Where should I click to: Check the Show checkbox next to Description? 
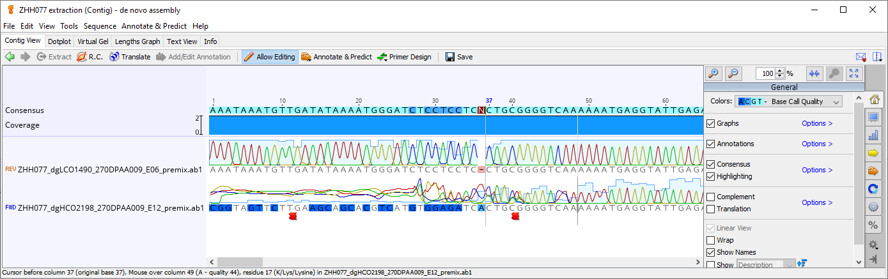(710, 264)
